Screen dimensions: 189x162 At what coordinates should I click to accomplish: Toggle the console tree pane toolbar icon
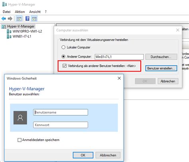19,19
